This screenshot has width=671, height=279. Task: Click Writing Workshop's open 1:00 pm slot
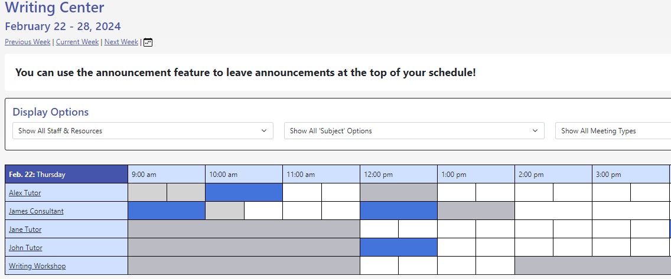click(456, 265)
